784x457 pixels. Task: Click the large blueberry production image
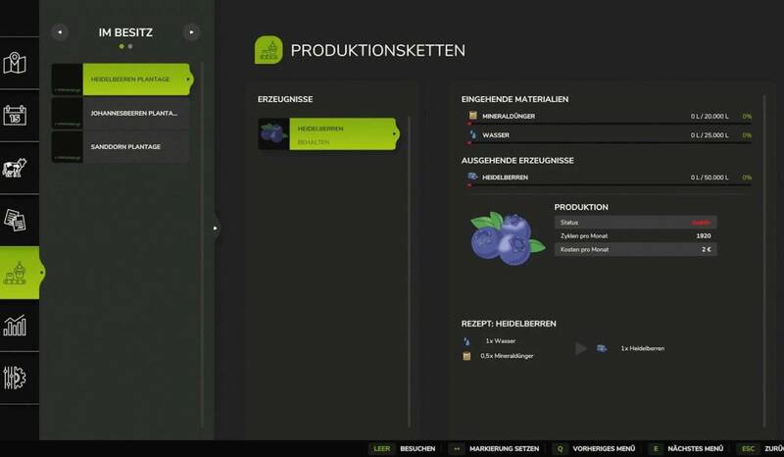point(507,238)
